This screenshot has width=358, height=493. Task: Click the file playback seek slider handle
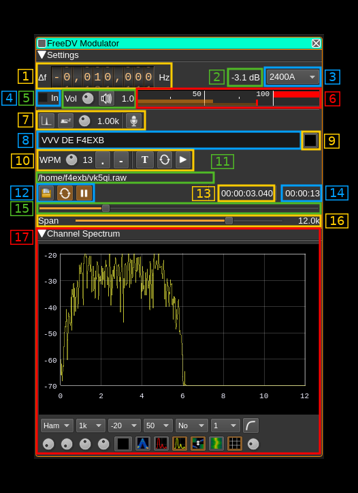click(x=106, y=208)
